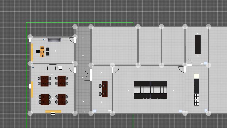Click the white grid shelf below the black counter
Viewport: 227px width, 128px height.
point(196,100)
